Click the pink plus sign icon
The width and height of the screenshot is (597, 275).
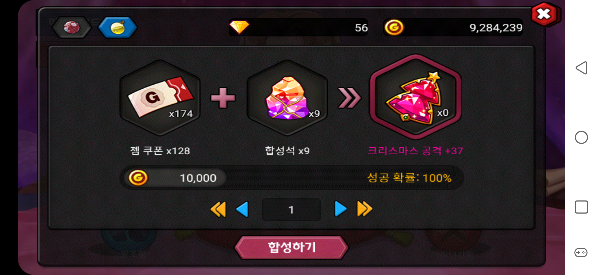pyautogui.click(x=223, y=98)
